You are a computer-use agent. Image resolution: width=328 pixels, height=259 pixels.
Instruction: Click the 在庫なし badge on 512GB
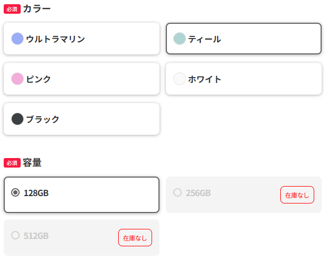point(135,237)
